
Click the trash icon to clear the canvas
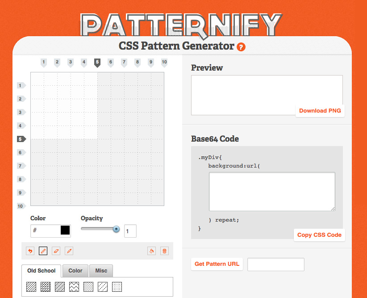[164, 251]
